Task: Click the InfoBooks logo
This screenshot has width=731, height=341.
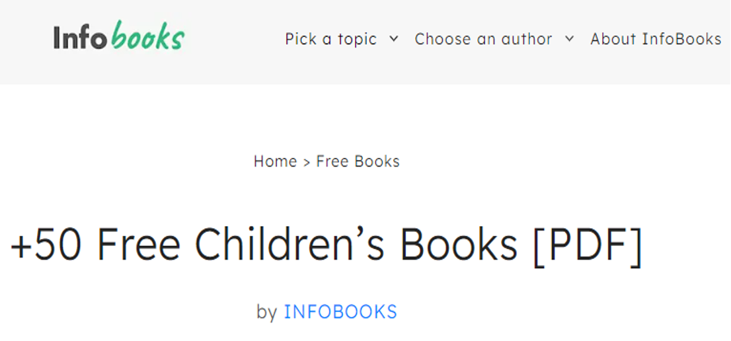Action: [119, 38]
